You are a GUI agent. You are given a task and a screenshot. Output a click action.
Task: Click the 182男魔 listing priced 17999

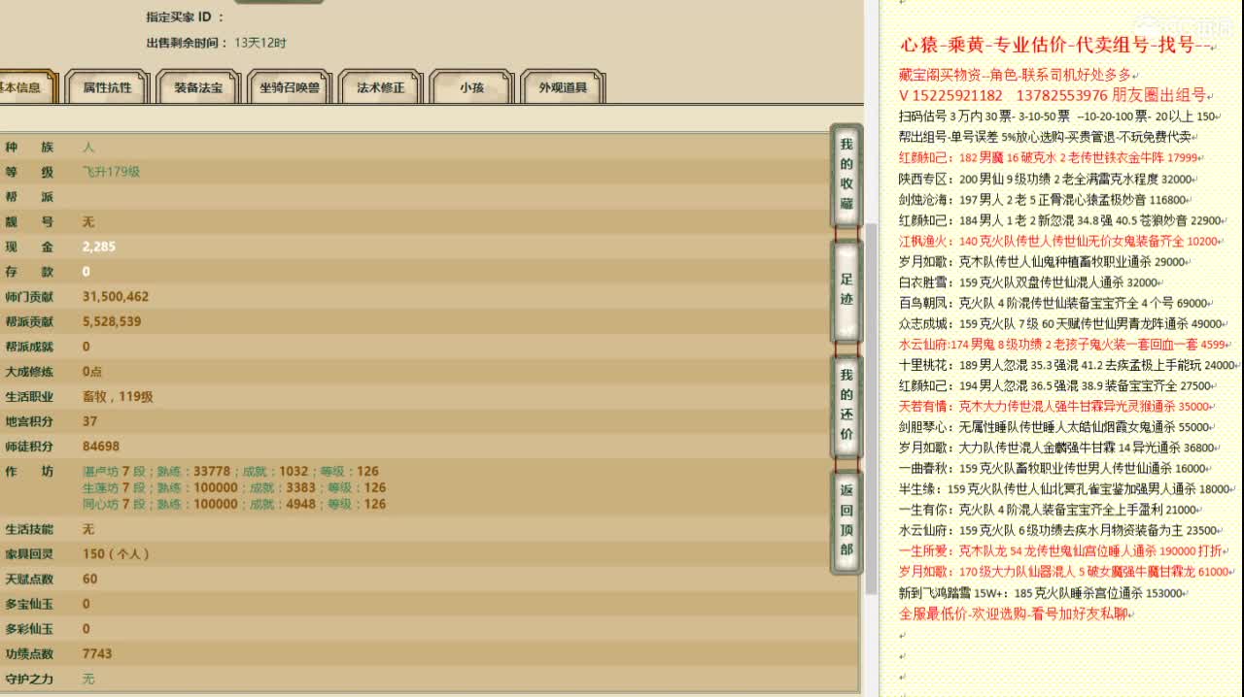1050,157
